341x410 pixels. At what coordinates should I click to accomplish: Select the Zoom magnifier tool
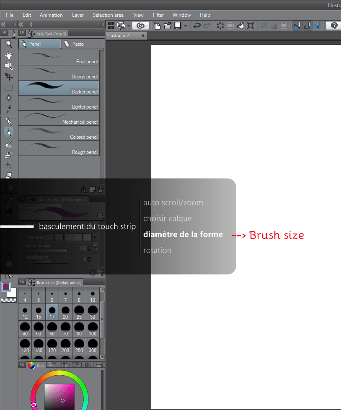point(9,44)
